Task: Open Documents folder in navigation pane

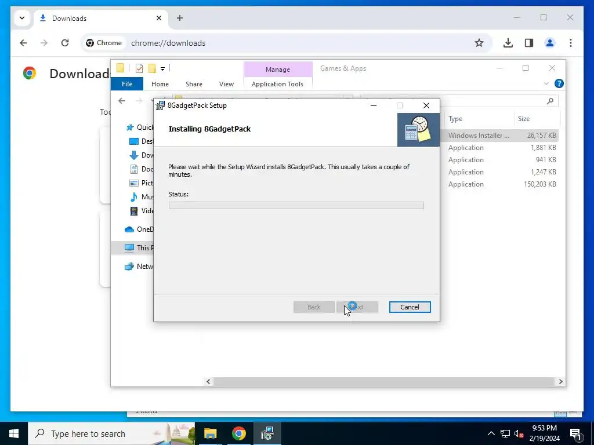Action: (141, 169)
